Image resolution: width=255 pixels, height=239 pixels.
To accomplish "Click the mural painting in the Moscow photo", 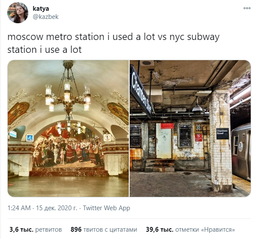I will [x=67, y=147].
